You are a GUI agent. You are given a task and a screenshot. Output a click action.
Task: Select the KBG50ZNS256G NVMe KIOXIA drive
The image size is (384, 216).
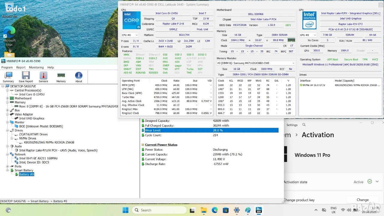49,142
